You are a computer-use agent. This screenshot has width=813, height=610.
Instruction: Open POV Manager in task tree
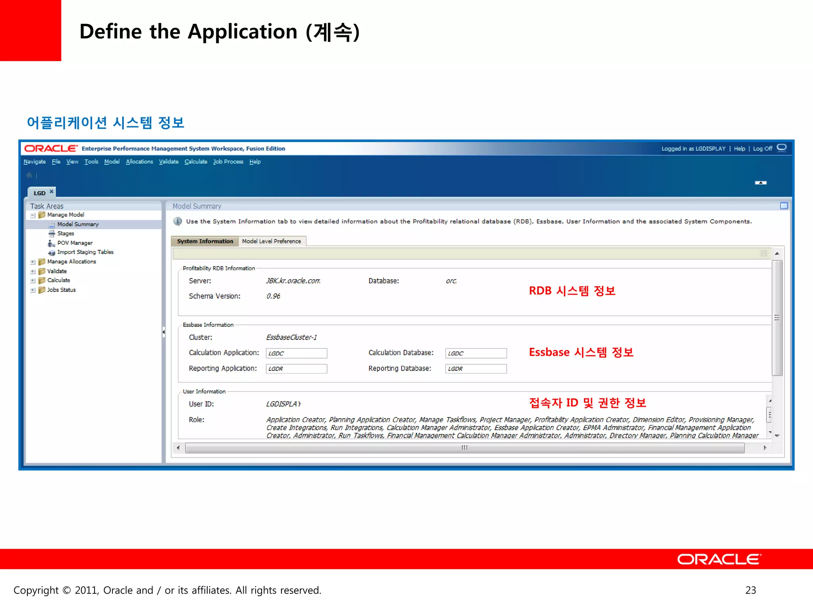(75, 243)
